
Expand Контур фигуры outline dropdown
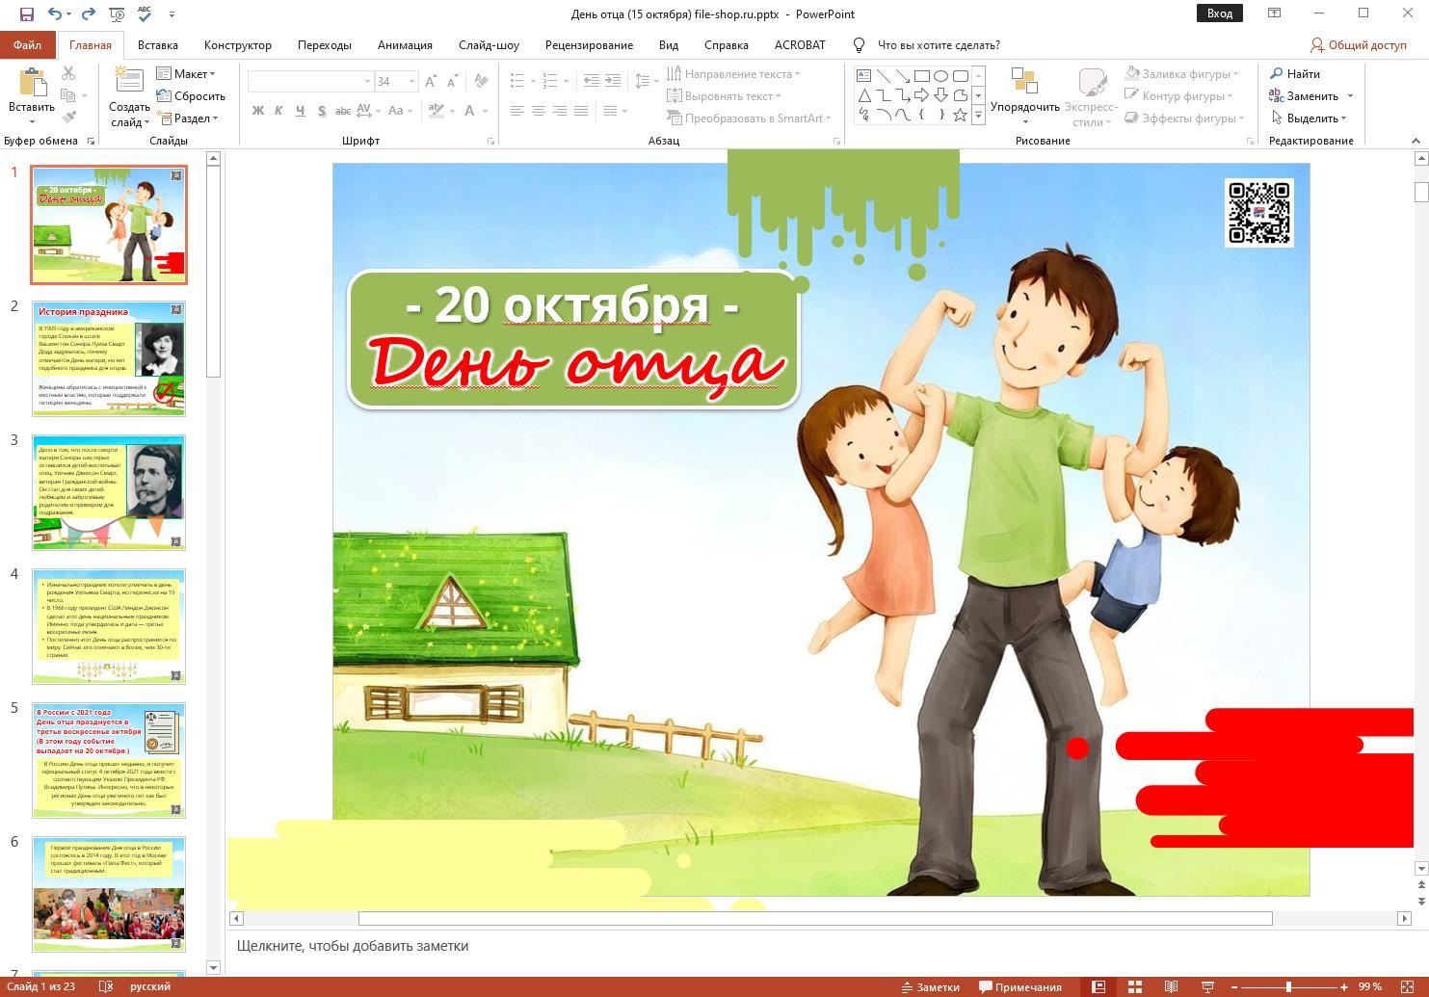click(x=1179, y=96)
